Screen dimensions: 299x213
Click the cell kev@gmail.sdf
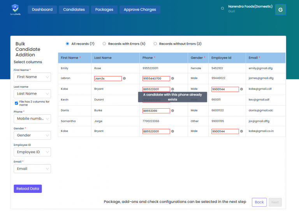(259, 100)
